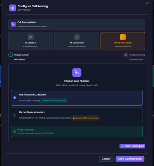Select the All Calls to AI mode

[x=31, y=41]
